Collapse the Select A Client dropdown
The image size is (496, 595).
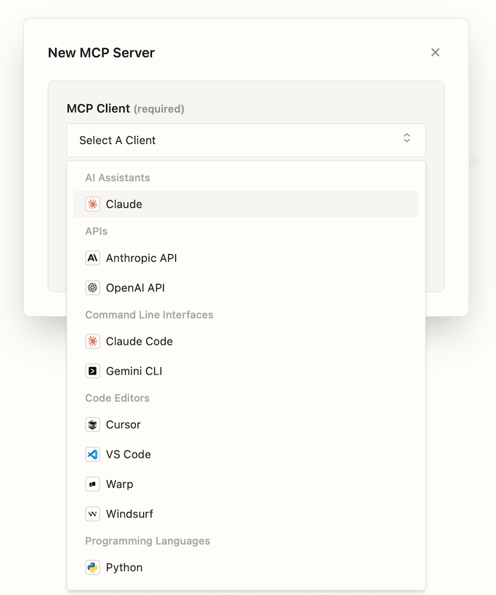coord(236,140)
